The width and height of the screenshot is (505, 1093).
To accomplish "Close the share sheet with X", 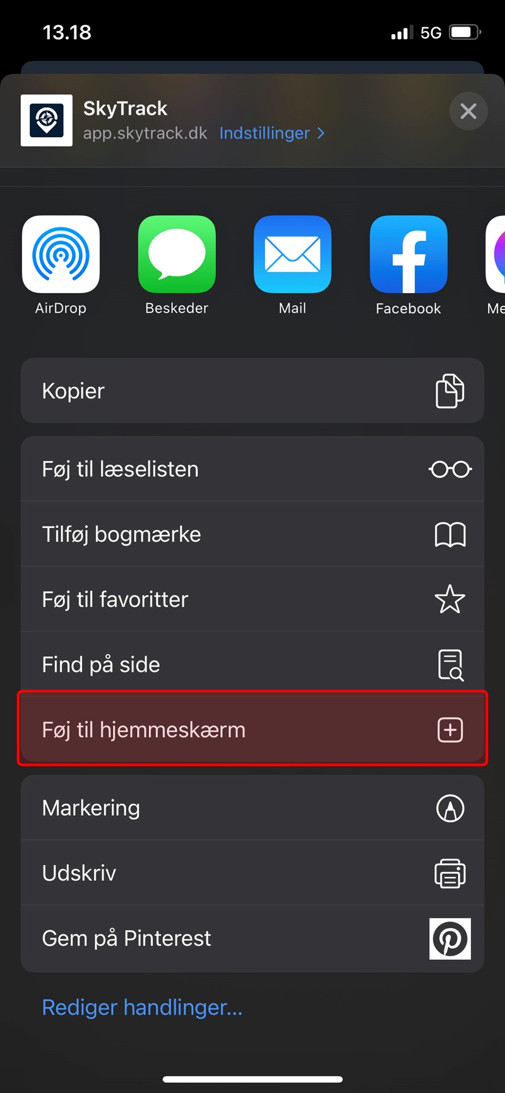I will 468,111.
